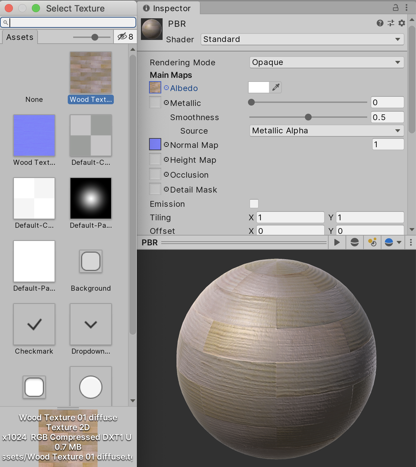Open the Inspector settings gear icon
The height and width of the screenshot is (467, 416).
[x=402, y=23]
